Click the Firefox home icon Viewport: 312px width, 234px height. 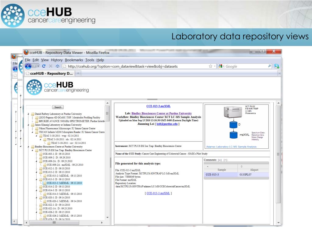57,66
